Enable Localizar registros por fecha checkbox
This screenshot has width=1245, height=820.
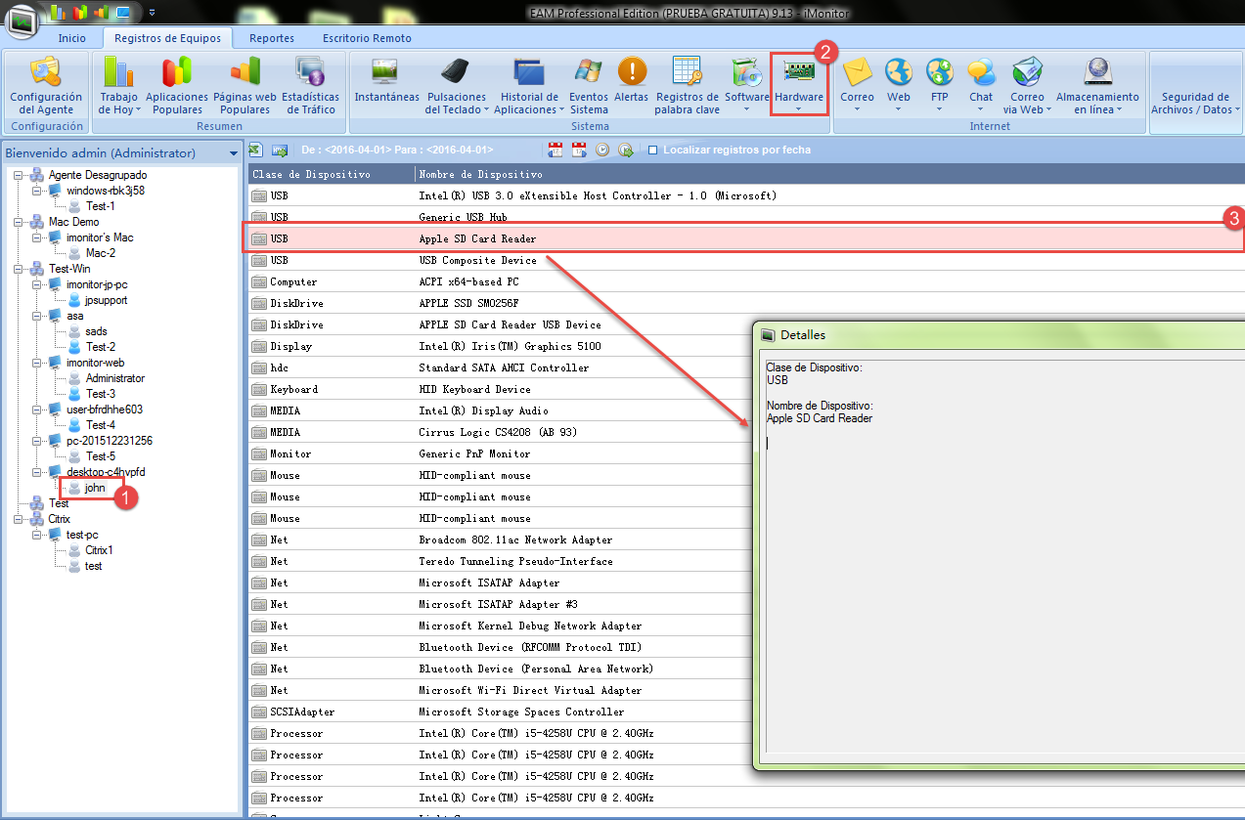pyautogui.click(x=653, y=151)
